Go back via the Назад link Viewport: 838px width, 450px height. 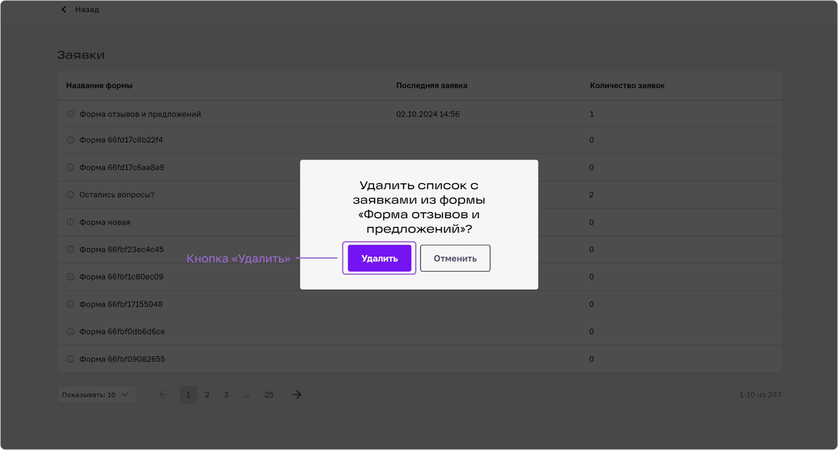pyautogui.click(x=87, y=9)
